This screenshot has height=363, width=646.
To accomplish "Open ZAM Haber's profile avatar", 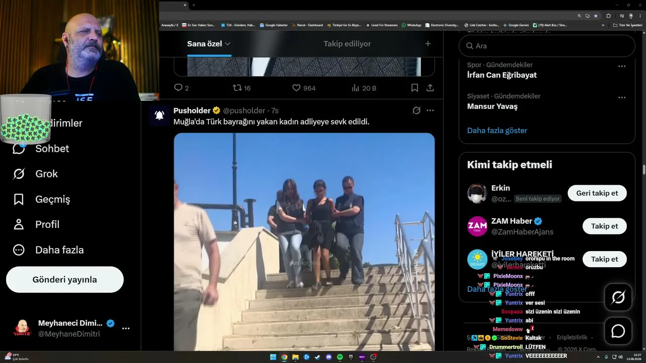I will (x=477, y=226).
